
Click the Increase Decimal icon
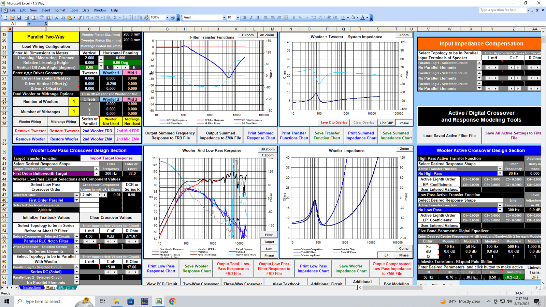(314, 17)
